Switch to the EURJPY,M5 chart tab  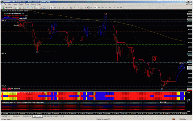17,116
